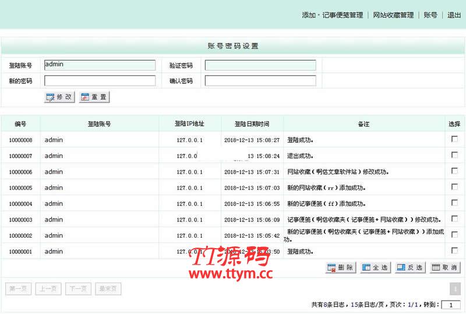Click the 退出成功 remark in row 10000007
The image size is (466, 314).
301,156
